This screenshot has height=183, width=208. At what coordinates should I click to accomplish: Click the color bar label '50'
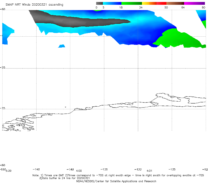166,7
